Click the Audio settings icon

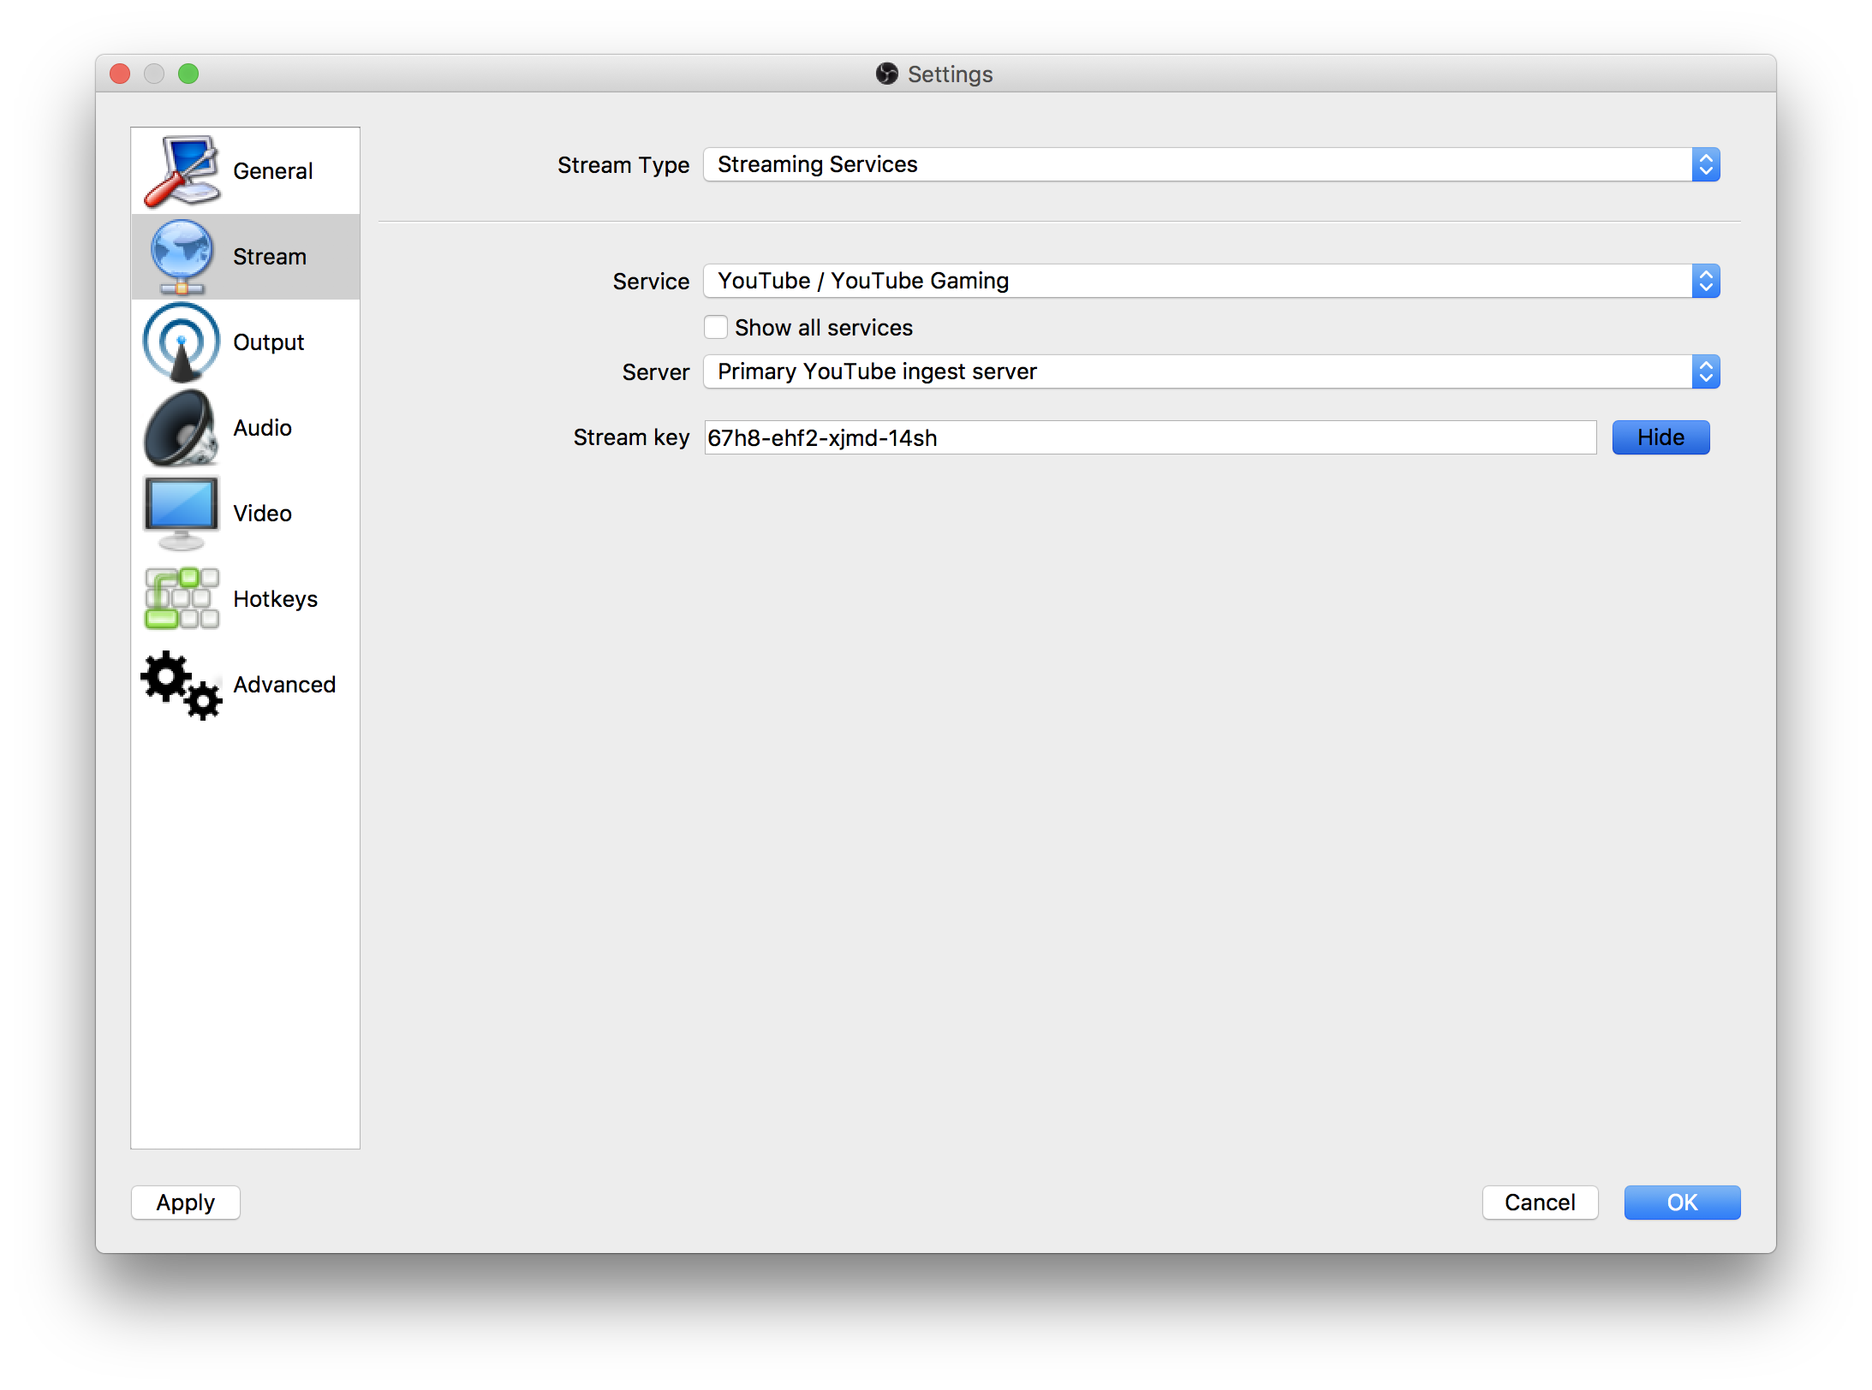pos(181,428)
